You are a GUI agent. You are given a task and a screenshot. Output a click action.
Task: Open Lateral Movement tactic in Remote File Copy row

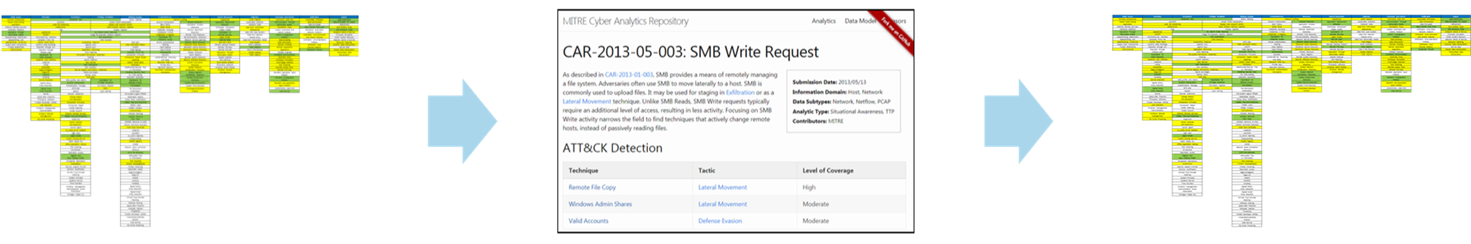coord(722,188)
